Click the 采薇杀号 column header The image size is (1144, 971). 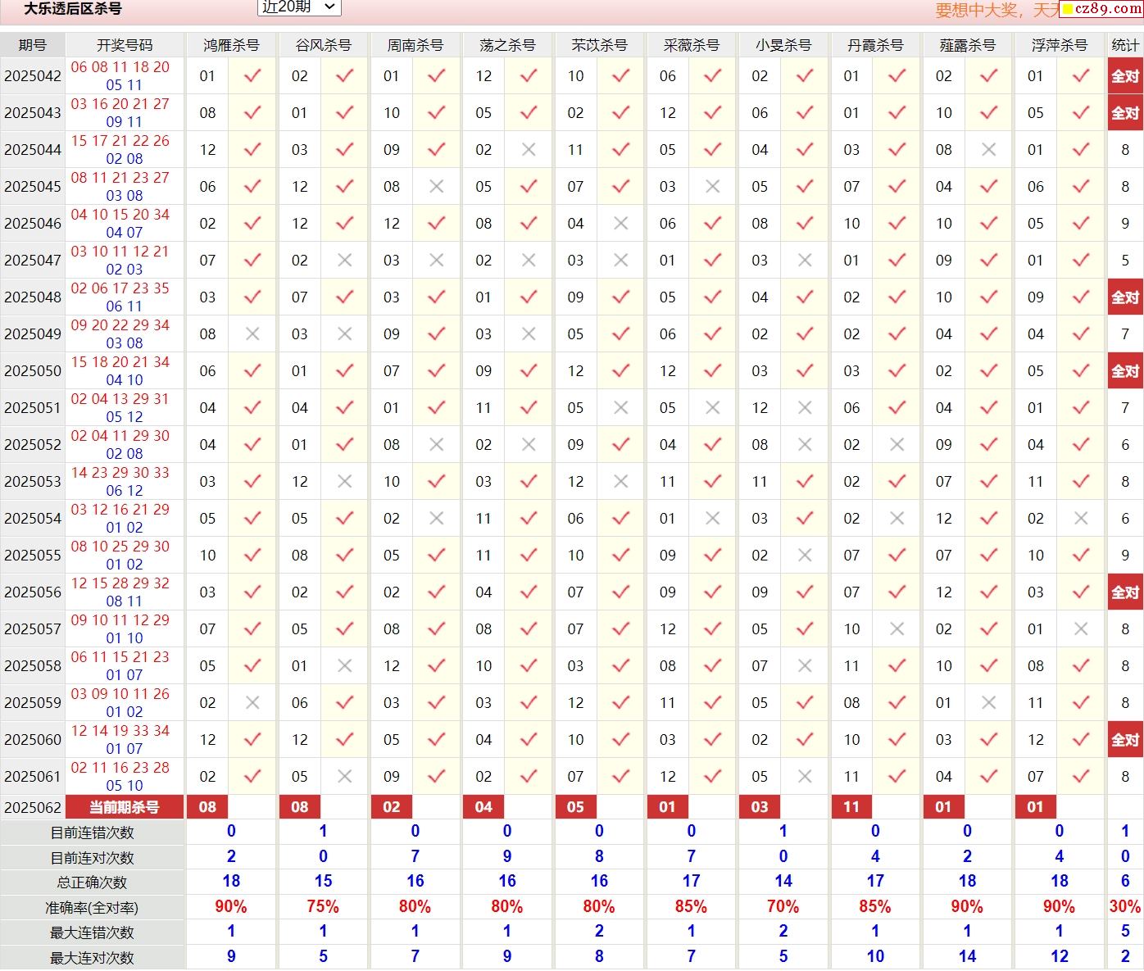(x=692, y=45)
